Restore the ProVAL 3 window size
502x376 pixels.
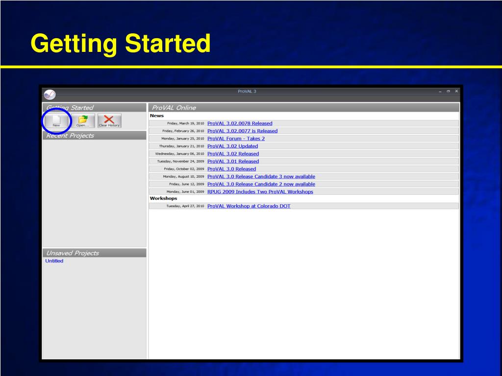tap(448, 92)
